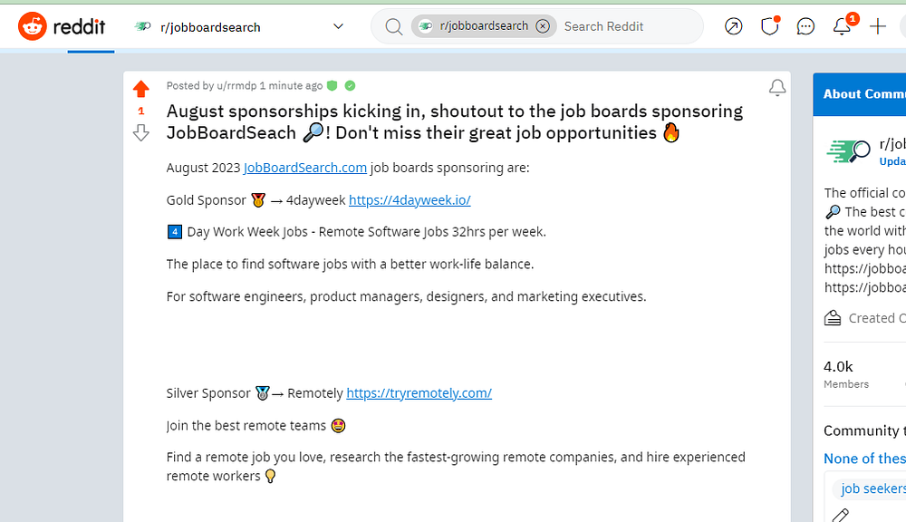Open the https://tryremotely.com/ link
This screenshot has width=906, height=522.
(419, 393)
